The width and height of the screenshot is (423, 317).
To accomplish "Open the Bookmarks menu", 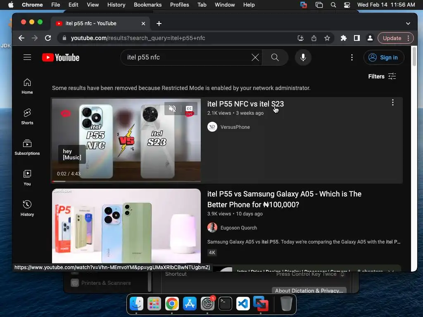I will coord(147,5).
